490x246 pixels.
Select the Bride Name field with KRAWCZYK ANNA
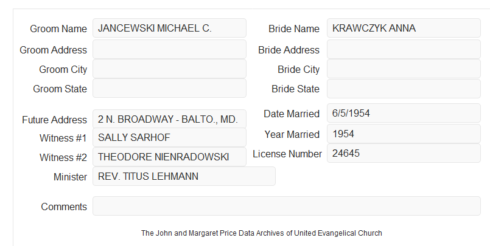coord(404,28)
